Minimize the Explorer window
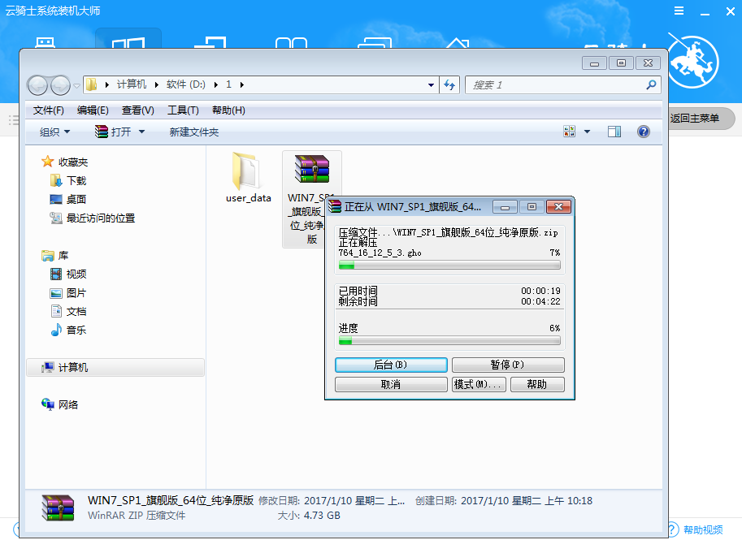This screenshot has height=540, width=742. pyautogui.click(x=594, y=63)
